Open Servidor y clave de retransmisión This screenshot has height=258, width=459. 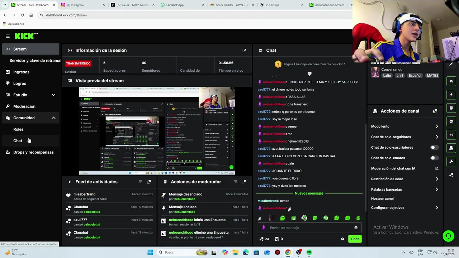click(35, 61)
